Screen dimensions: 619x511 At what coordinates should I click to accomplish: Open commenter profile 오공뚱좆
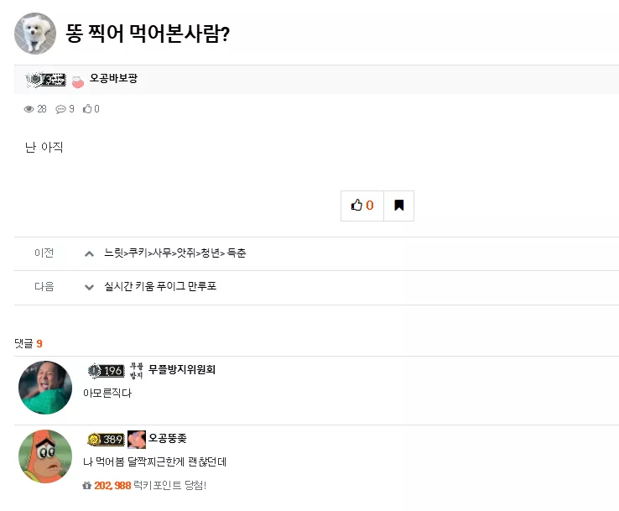[168, 438]
